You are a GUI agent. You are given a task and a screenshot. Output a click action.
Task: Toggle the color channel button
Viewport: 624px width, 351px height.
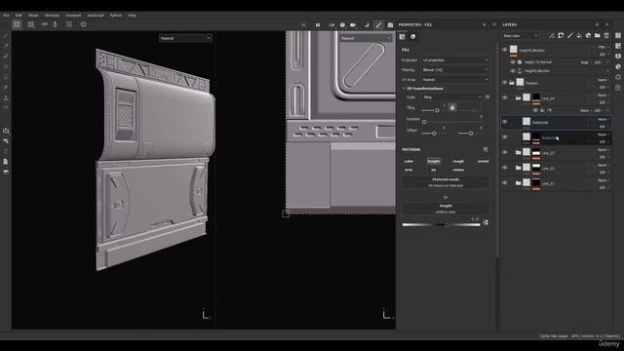pos(409,161)
